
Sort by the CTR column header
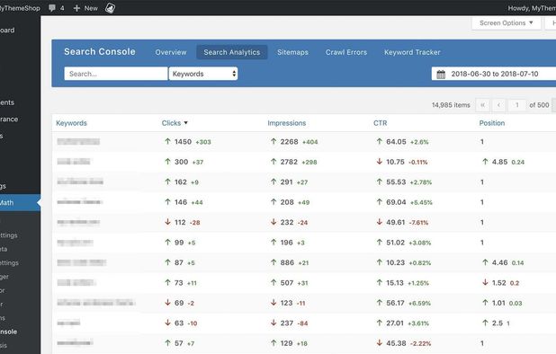pyautogui.click(x=381, y=123)
